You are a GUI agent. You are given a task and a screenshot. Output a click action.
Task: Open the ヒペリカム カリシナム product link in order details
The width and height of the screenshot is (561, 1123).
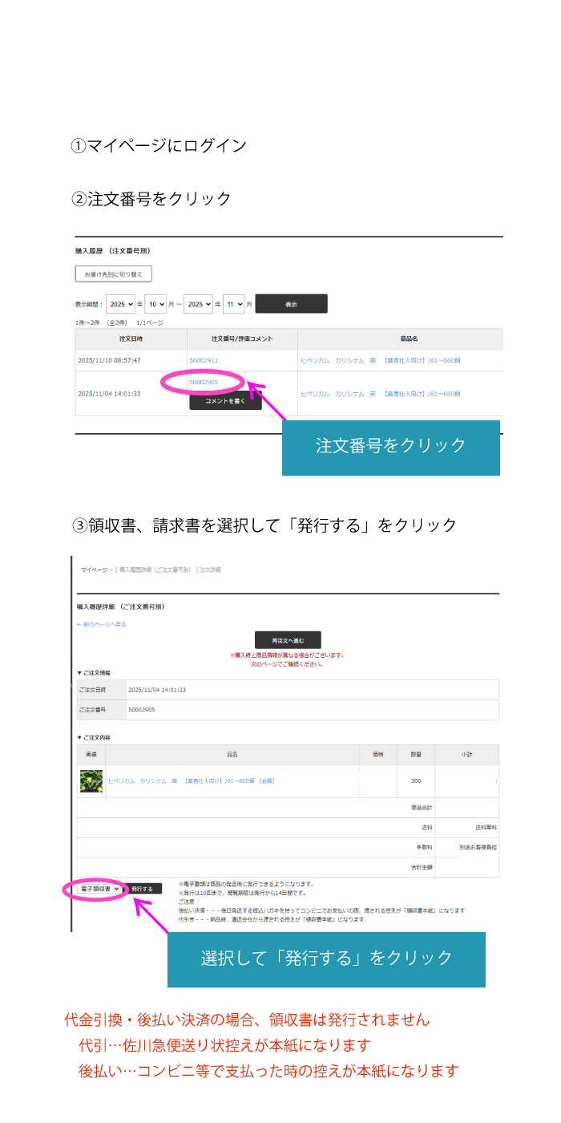click(x=191, y=780)
